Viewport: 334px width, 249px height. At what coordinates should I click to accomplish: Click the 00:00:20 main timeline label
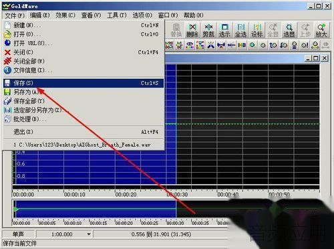(126, 195)
